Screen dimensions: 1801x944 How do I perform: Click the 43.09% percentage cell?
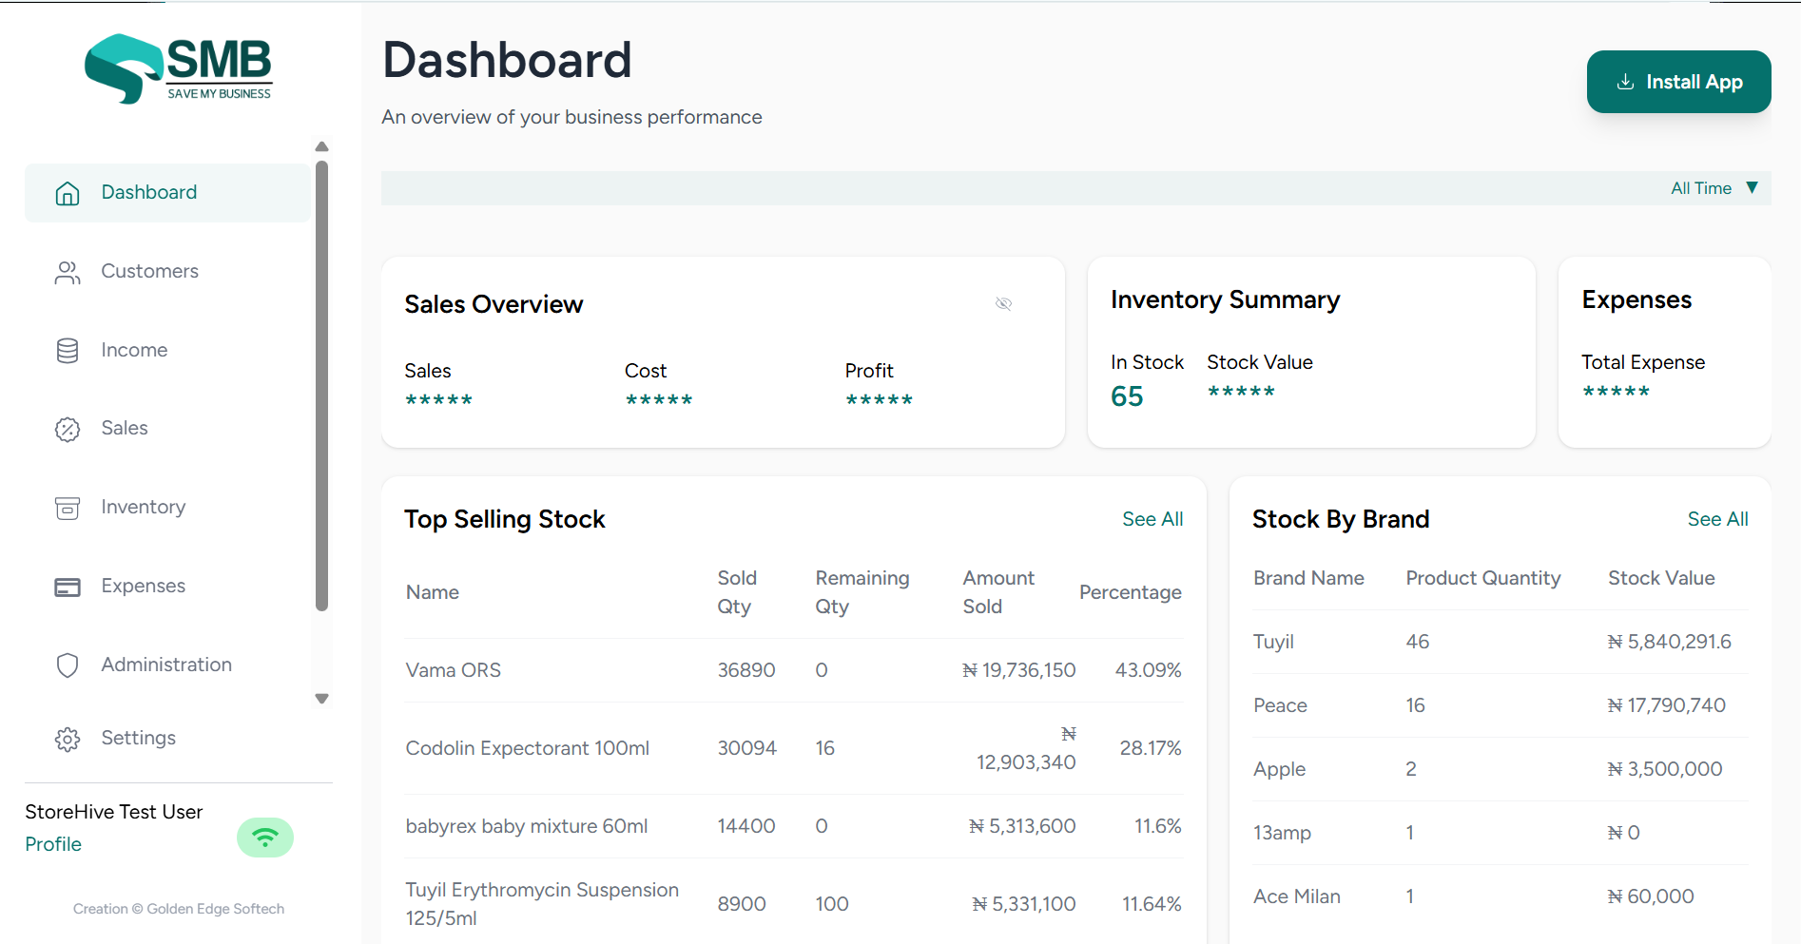click(x=1148, y=670)
